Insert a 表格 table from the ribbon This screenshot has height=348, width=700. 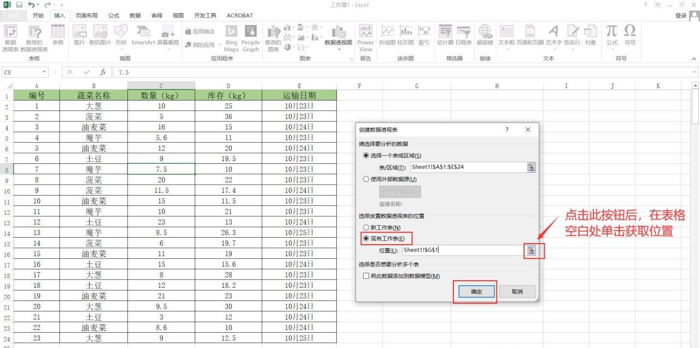click(x=57, y=36)
